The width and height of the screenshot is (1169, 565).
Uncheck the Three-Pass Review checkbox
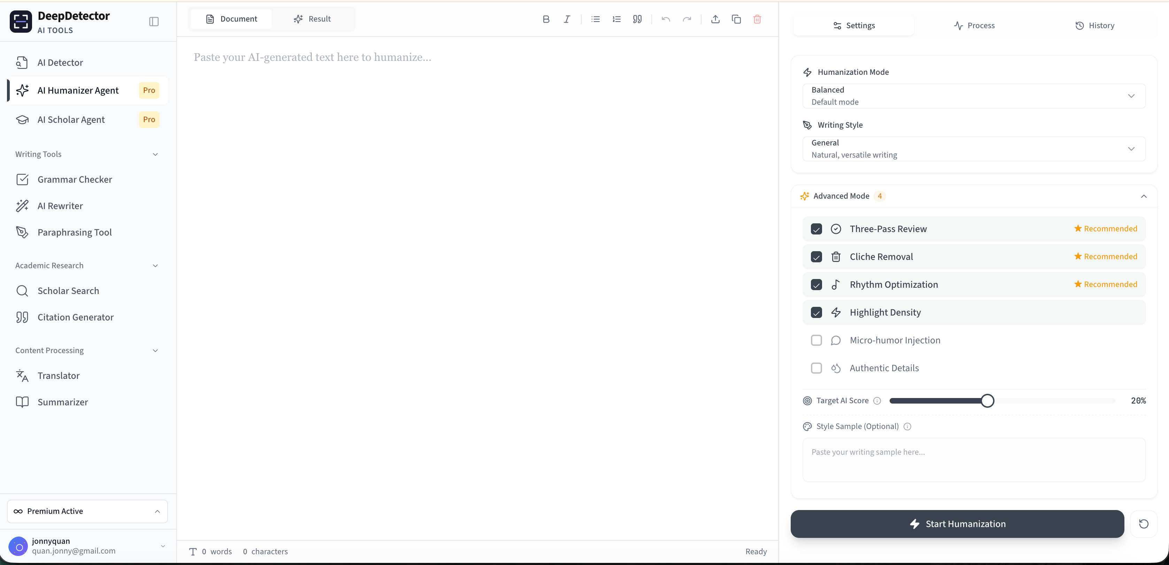816,229
